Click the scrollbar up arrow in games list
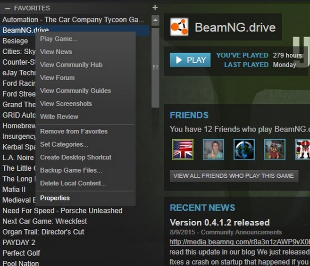 point(155,20)
